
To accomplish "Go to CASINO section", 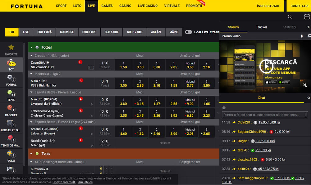I will [x=125, y=6].
